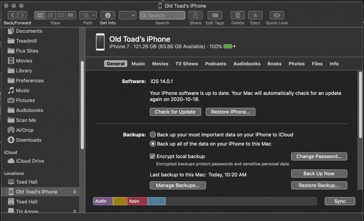Switch to column view
The width and height of the screenshot is (364, 221).
pos(60,15)
